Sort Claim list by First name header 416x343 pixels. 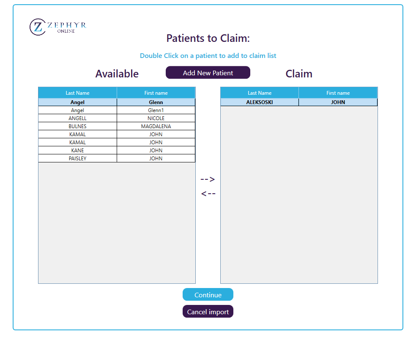338,93
